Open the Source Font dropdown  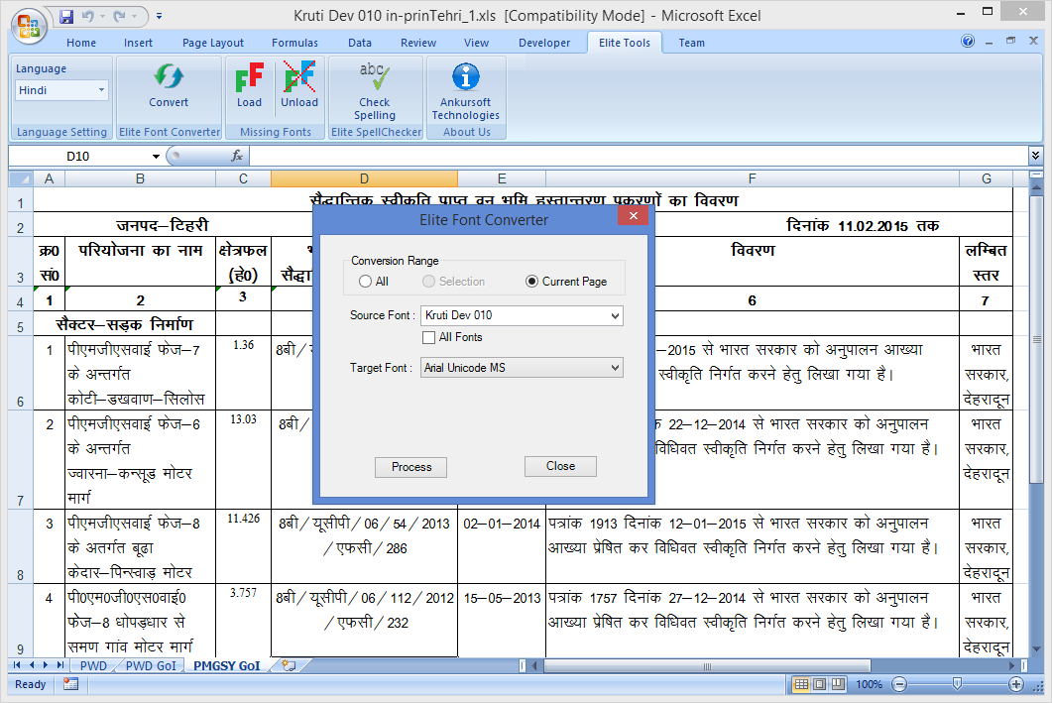(x=615, y=315)
